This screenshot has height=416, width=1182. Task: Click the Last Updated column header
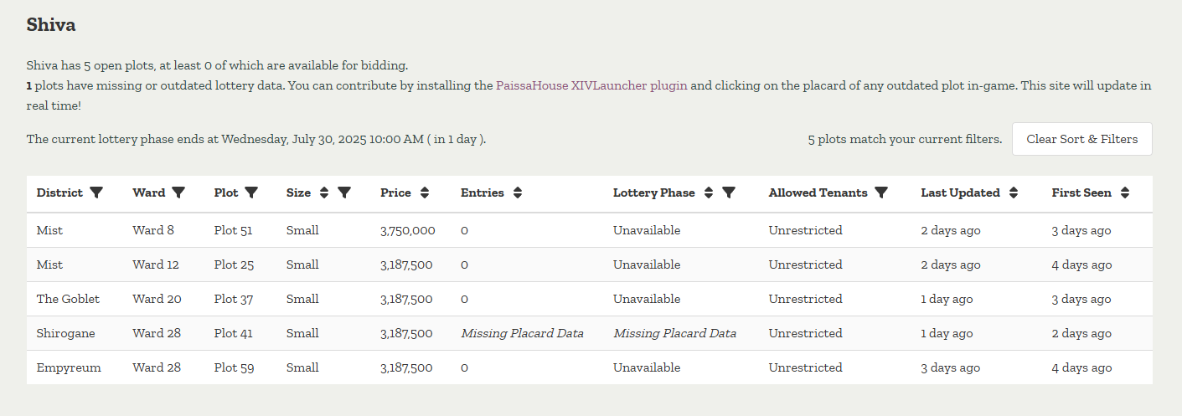[960, 193]
